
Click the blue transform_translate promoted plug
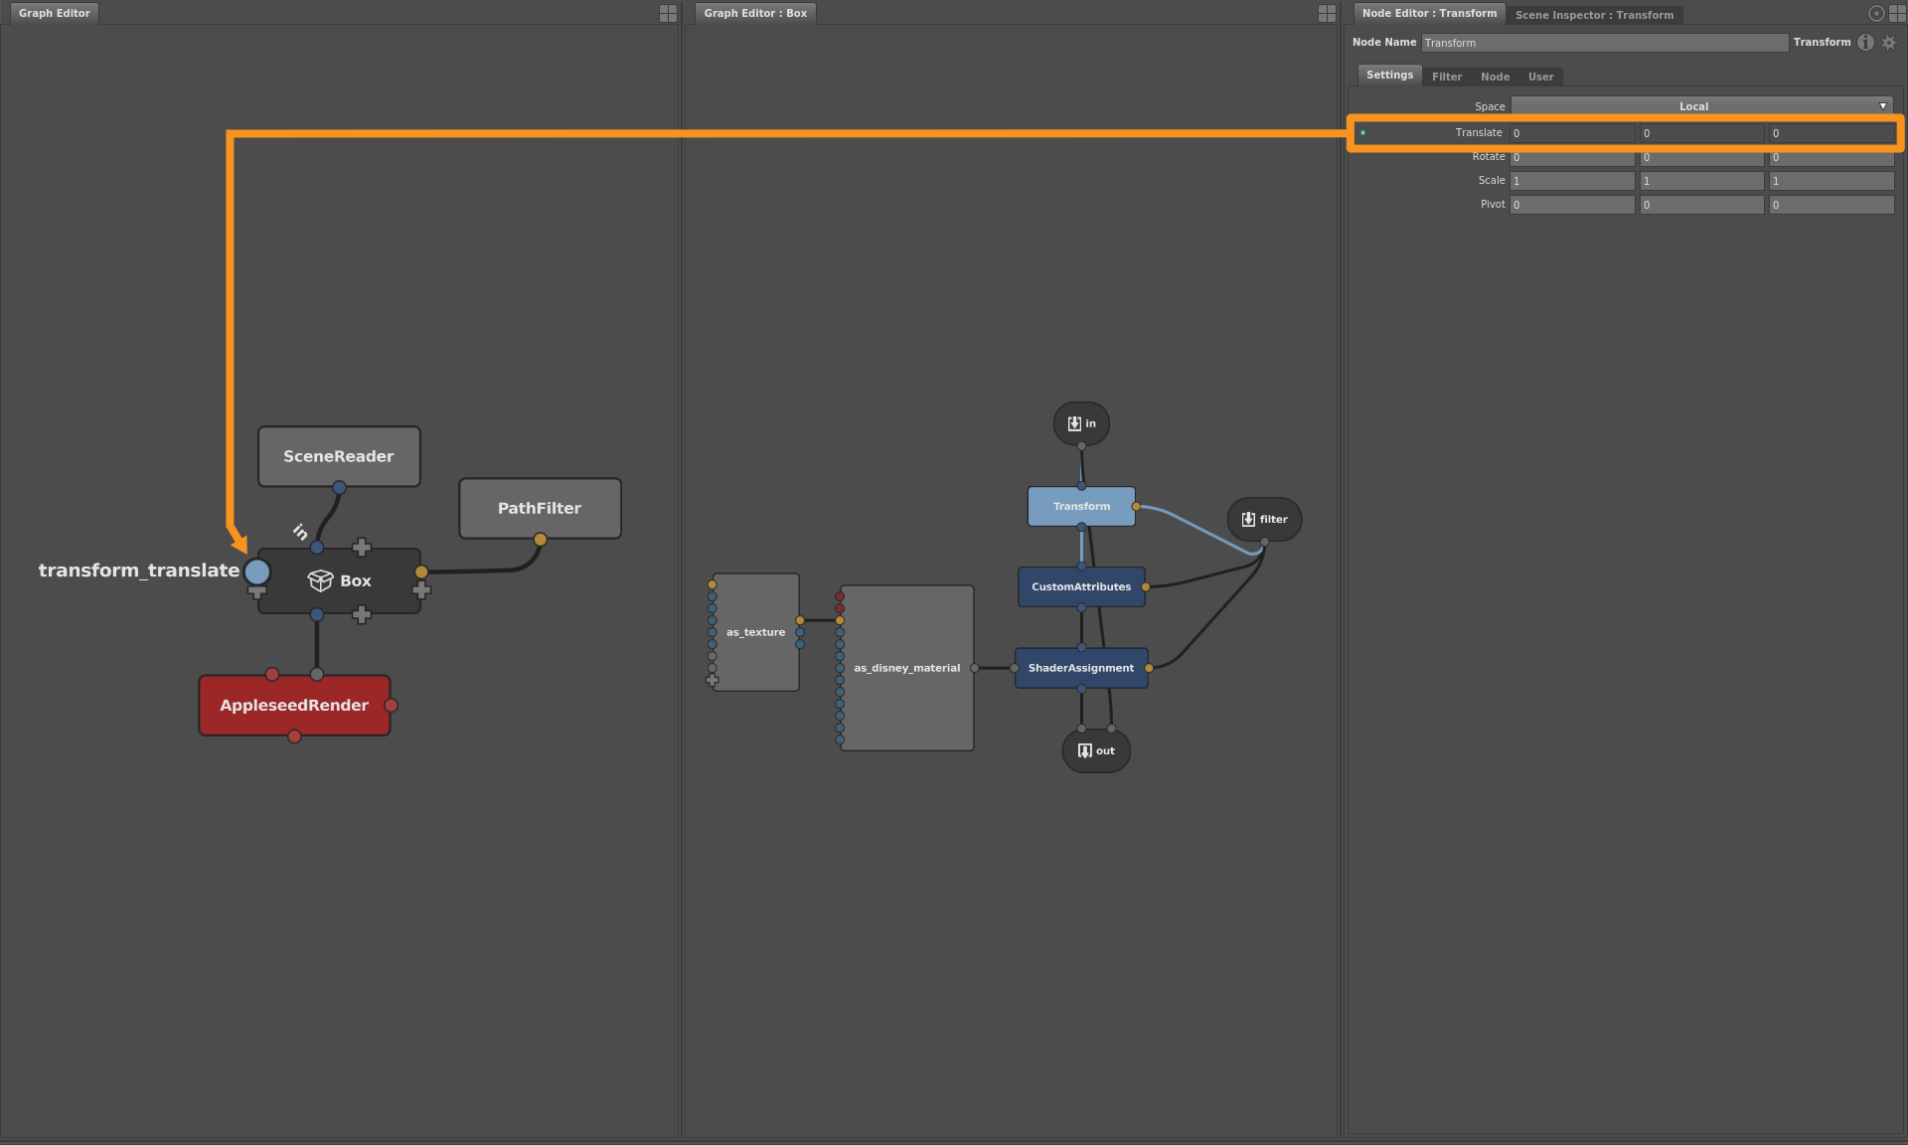tap(256, 571)
